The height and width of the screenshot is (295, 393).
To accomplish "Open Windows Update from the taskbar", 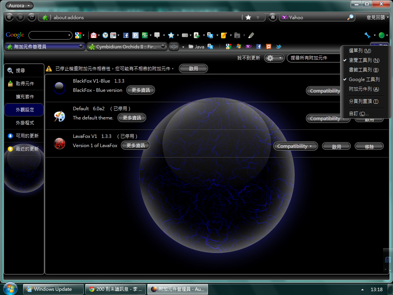I will click(53, 289).
